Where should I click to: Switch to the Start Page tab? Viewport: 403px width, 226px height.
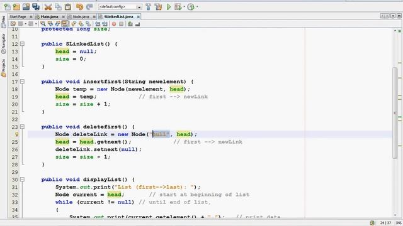pyautogui.click(x=18, y=17)
